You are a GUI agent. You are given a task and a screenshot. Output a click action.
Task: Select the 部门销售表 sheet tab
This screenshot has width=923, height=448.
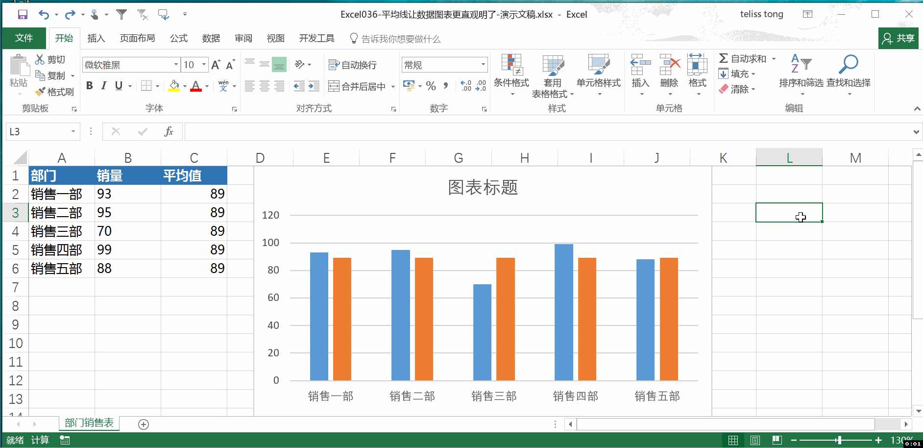coord(89,423)
